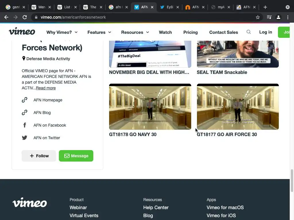Screen dimensions: 294x220
Task: Click the page vertical scrollbar thumb
Action: [x=292, y=180]
